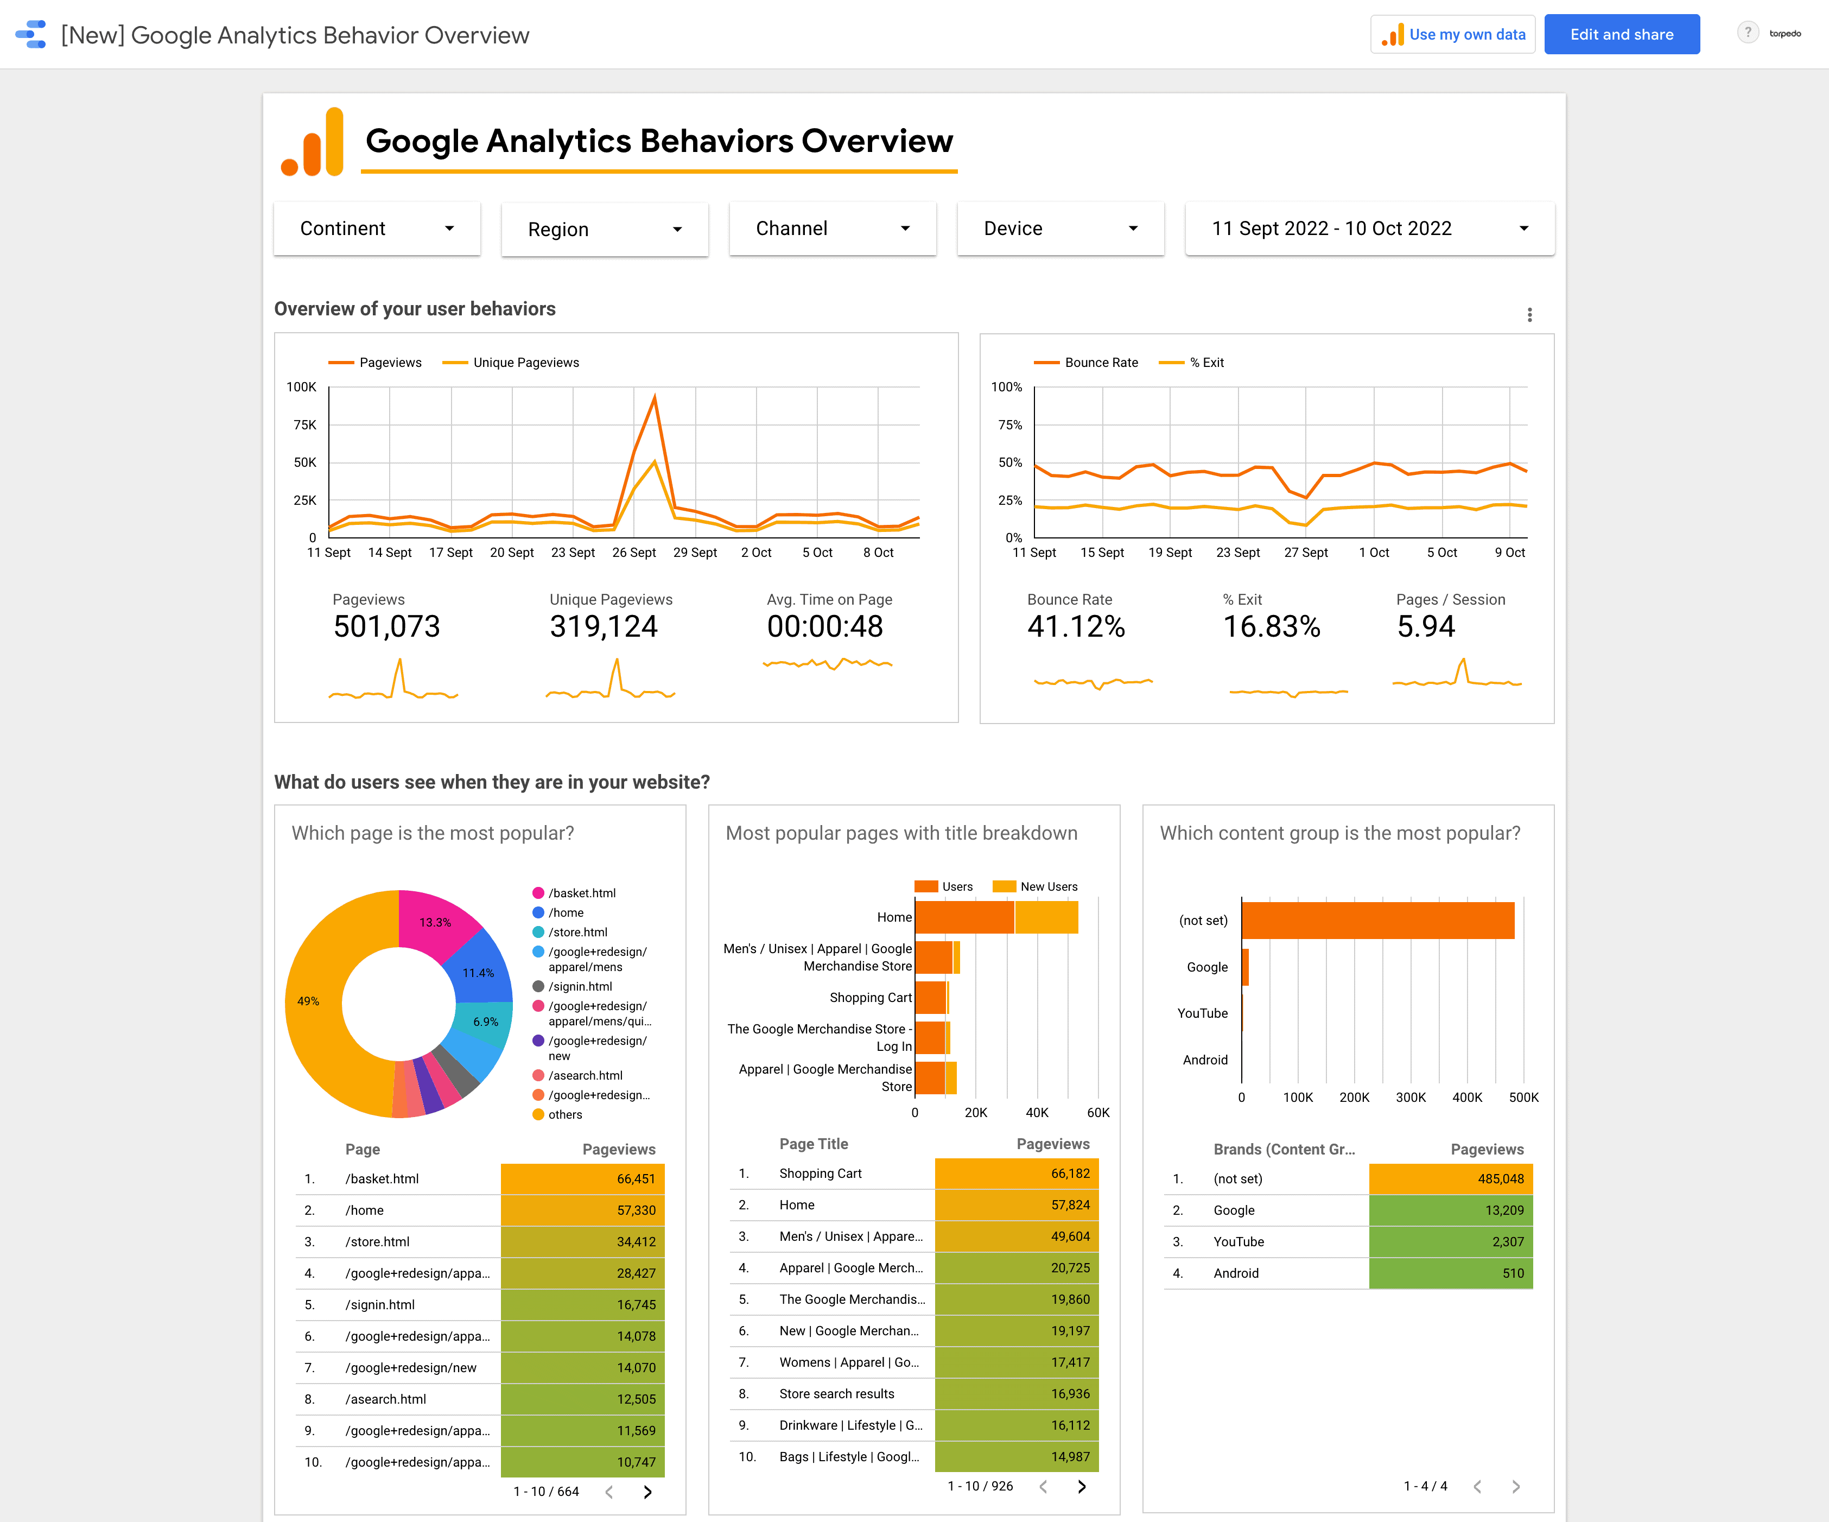Select the /basket.html table row
This screenshot has width=1829, height=1522.
click(x=479, y=1179)
